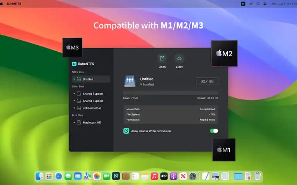
Task: Select Macintosh HD in the sidebar
Action: click(91, 123)
